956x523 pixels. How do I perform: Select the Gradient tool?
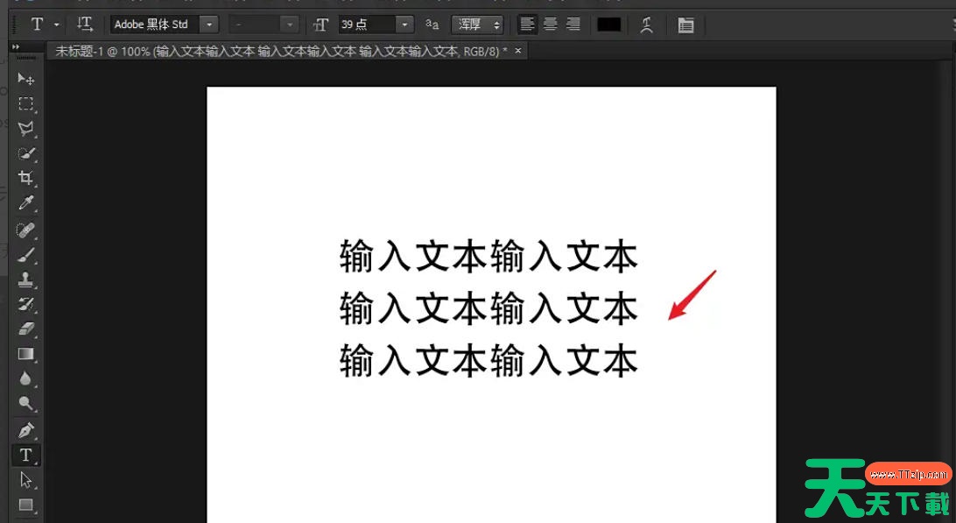(25, 354)
